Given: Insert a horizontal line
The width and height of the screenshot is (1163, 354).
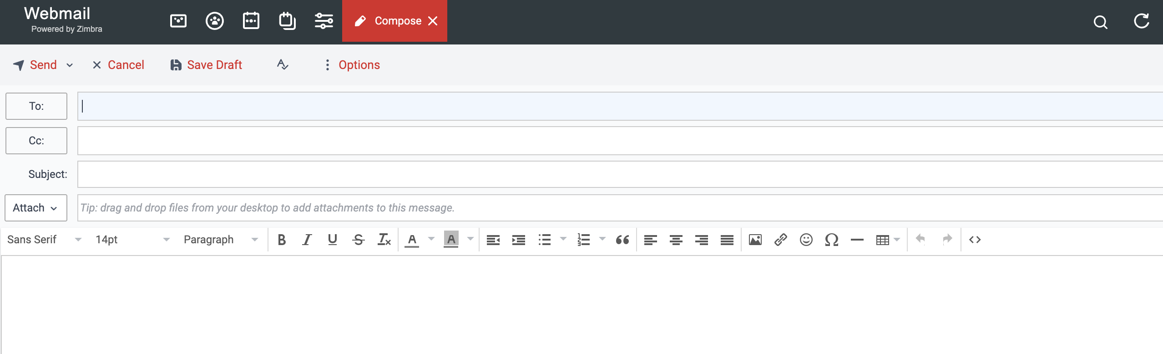Looking at the screenshot, I should point(857,240).
